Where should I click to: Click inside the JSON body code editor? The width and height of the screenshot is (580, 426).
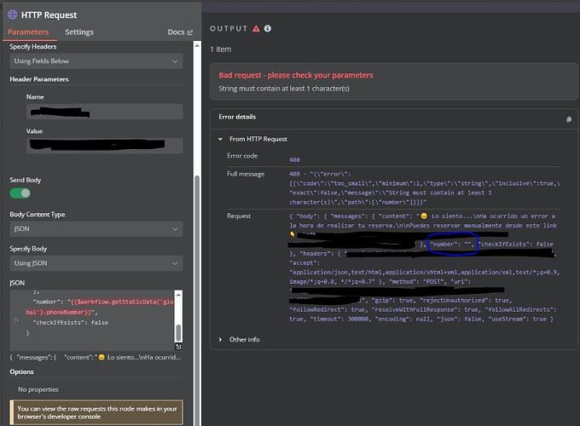pyautogui.click(x=92, y=320)
